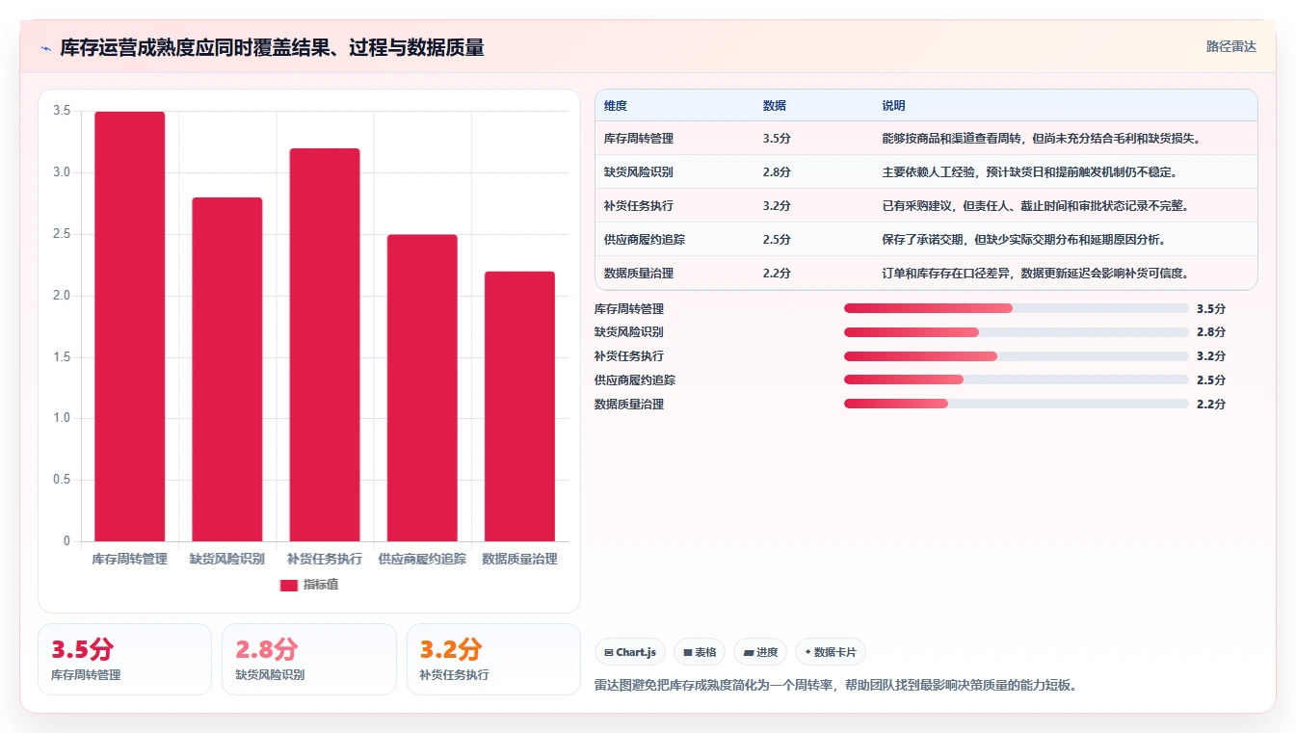Viewport: 1296px width, 733px height.
Task: Select the 供应商履约追踪 row name in the table
Action: point(645,240)
